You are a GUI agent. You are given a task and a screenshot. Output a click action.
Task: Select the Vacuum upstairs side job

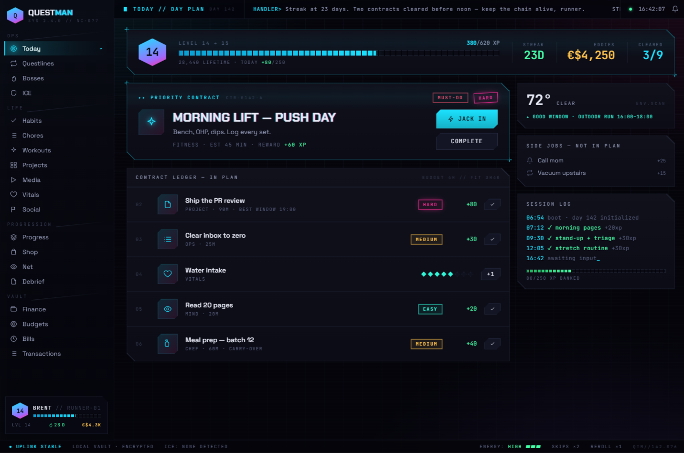tap(596, 173)
